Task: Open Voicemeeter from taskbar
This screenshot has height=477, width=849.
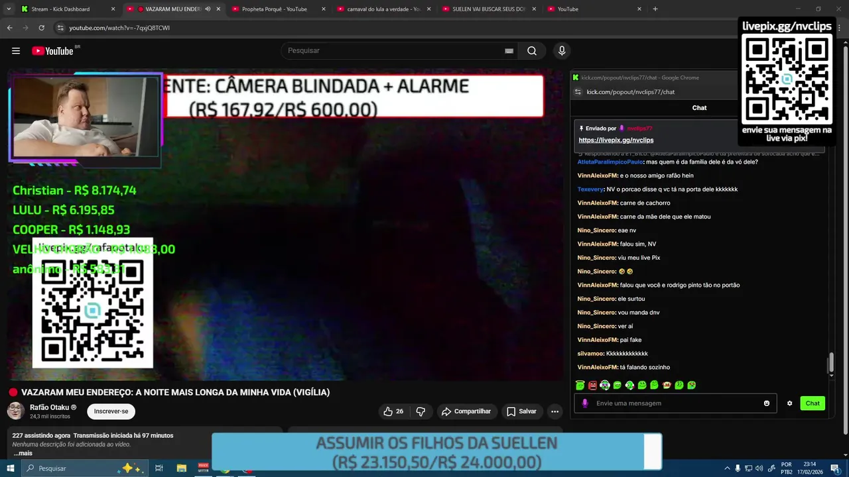Action: tap(203, 468)
